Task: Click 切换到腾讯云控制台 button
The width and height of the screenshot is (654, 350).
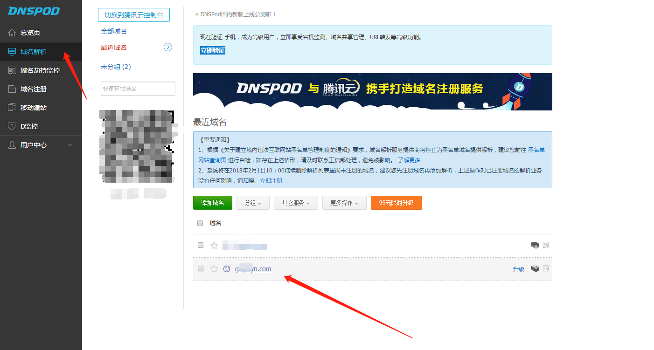Action: [134, 15]
